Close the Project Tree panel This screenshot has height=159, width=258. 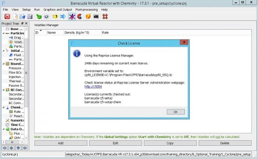26,24
